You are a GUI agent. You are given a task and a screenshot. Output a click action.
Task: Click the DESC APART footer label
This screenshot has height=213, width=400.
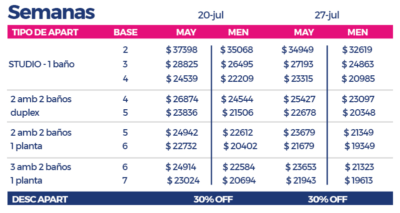point(39,199)
